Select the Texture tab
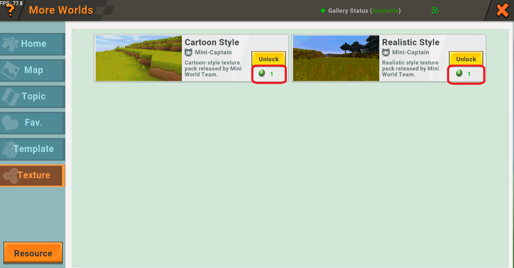514x268 pixels. [x=32, y=175]
